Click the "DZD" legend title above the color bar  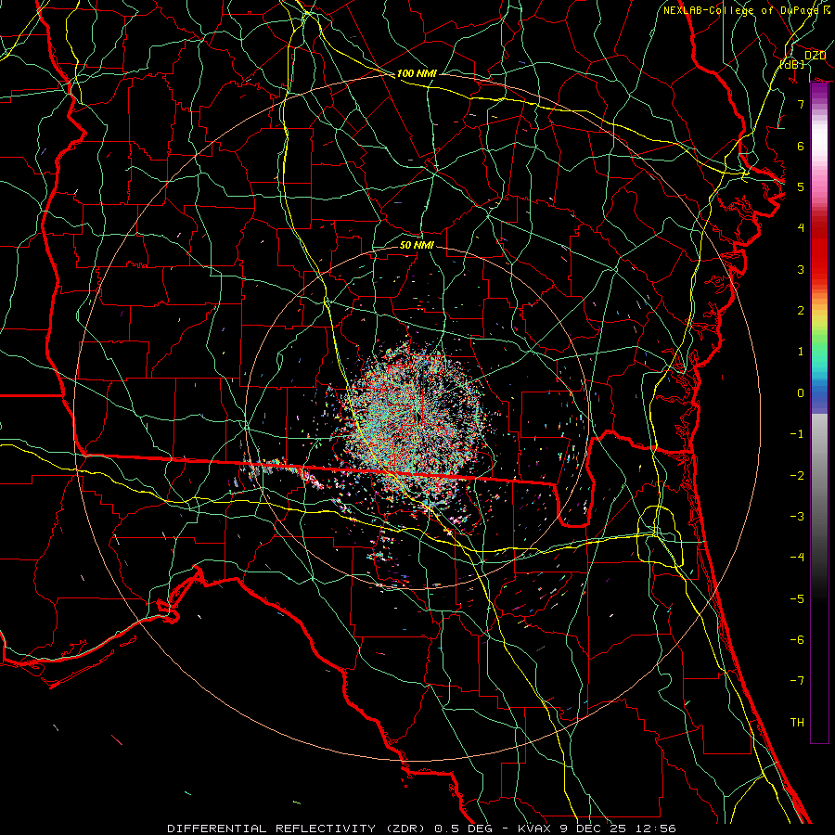[815, 56]
